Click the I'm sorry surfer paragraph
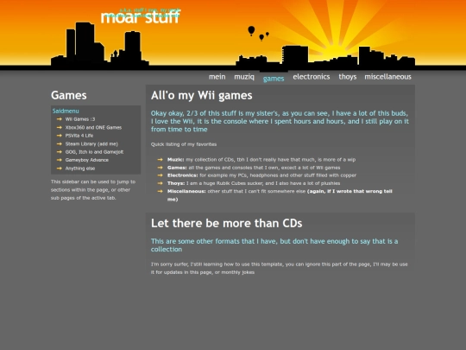 pos(279,268)
